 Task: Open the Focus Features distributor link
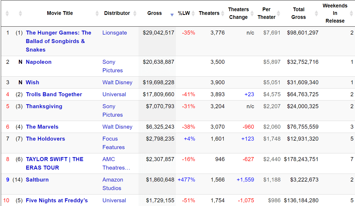point(114,143)
